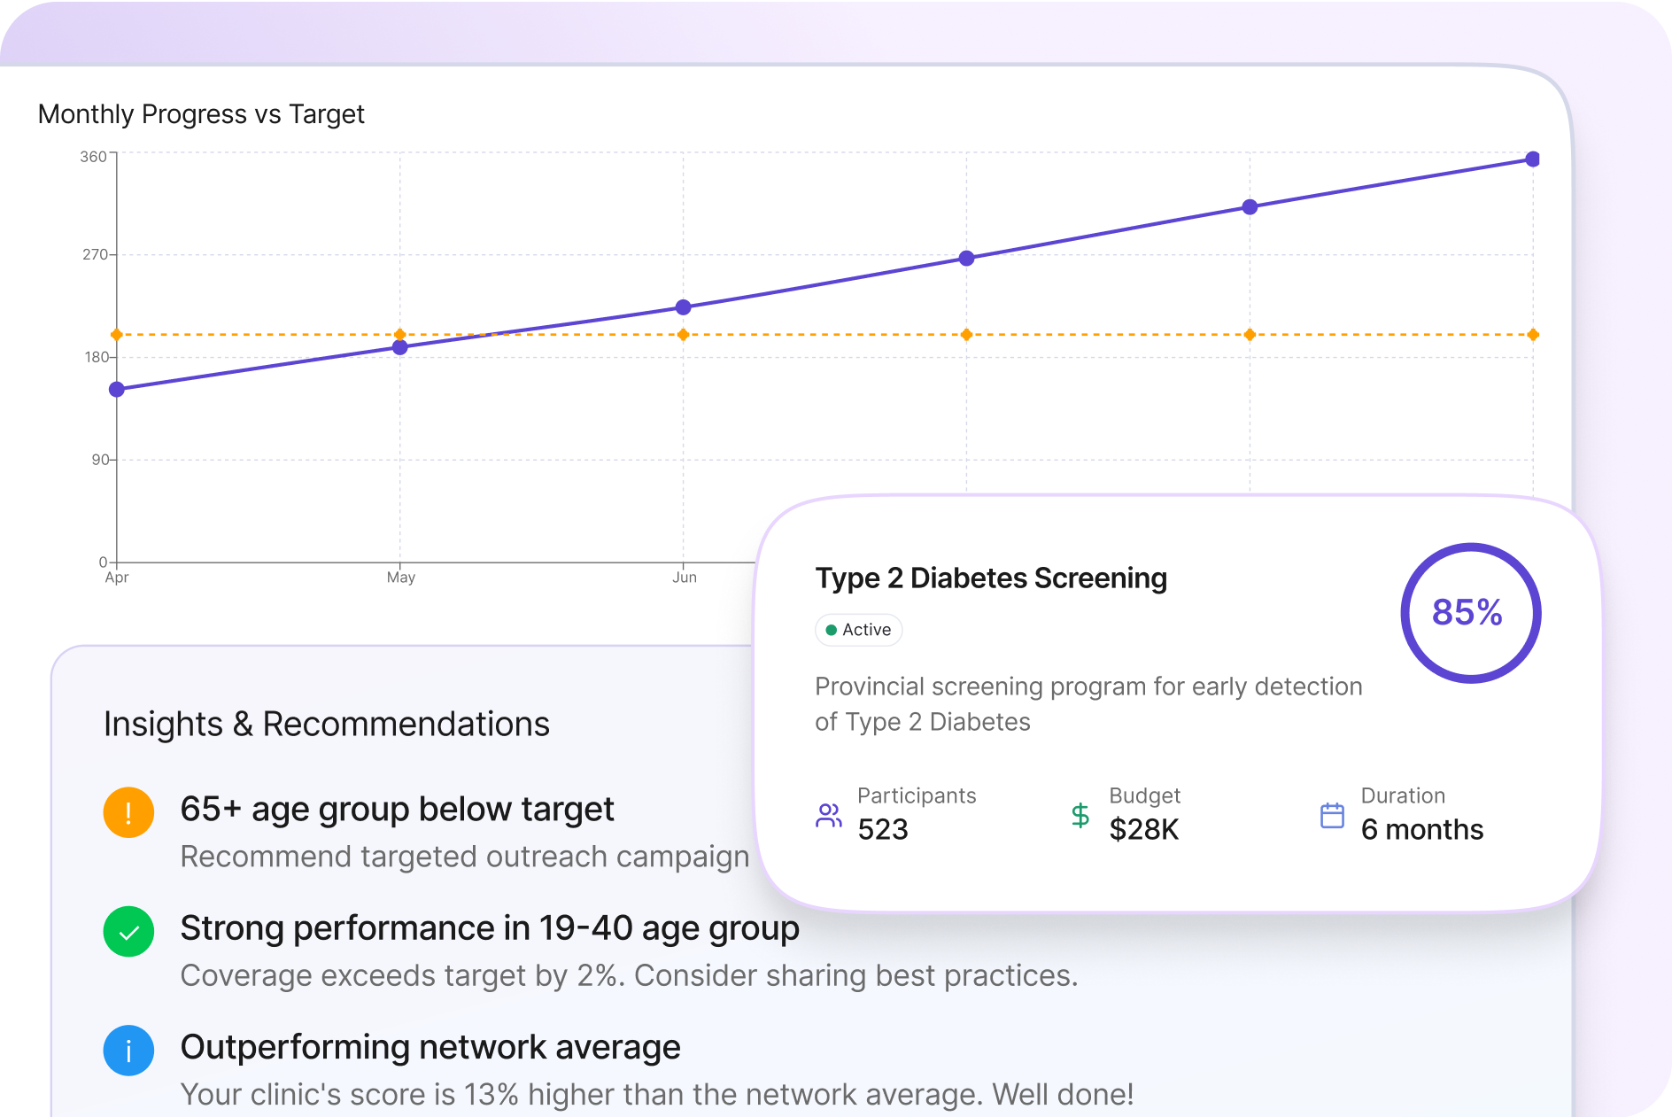Image resolution: width=1672 pixels, height=1117 pixels.
Task: Select the purple progress data point for Jun
Action: (683, 307)
